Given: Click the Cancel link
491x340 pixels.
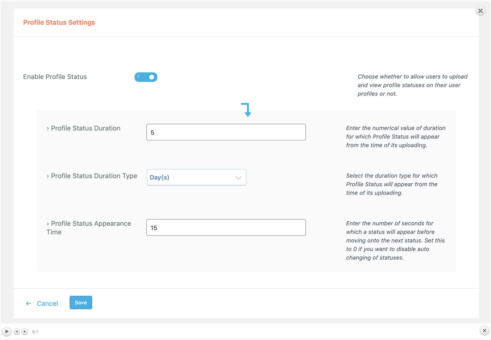Looking at the screenshot, I should tap(47, 304).
